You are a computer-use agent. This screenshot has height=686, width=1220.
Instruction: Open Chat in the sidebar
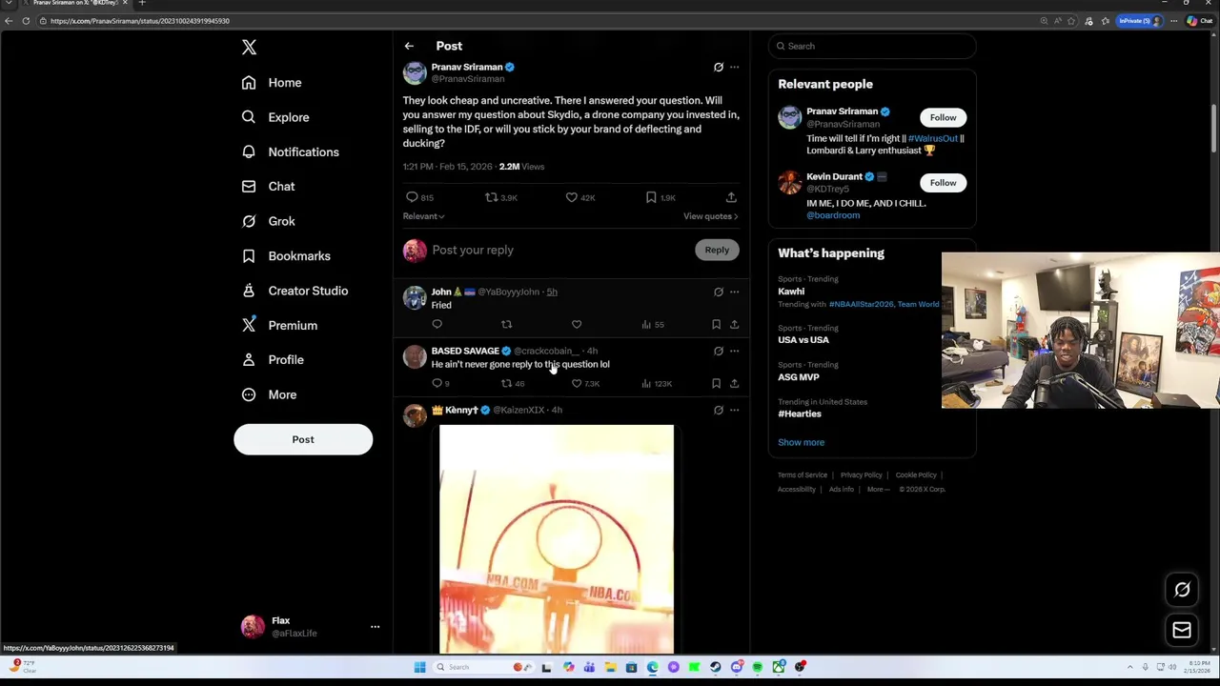[269, 187]
